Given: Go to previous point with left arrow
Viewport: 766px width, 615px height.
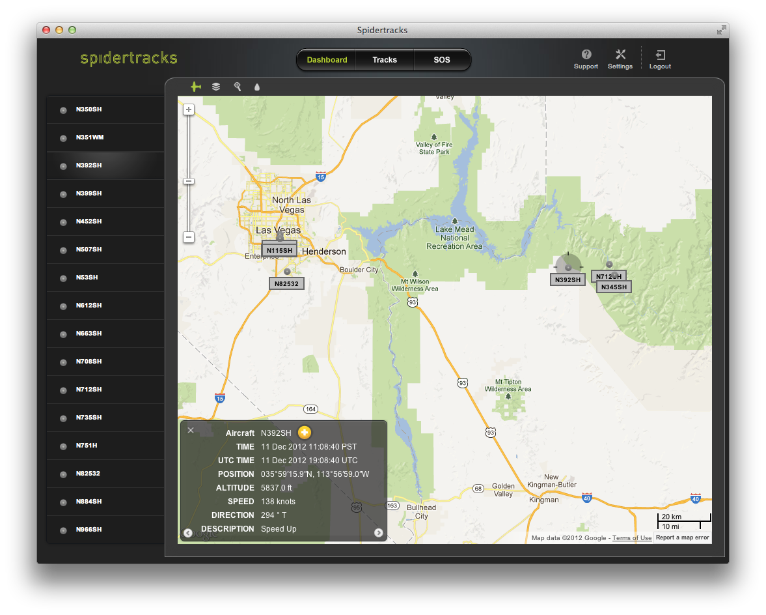Looking at the screenshot, I should tap(188, 533).
